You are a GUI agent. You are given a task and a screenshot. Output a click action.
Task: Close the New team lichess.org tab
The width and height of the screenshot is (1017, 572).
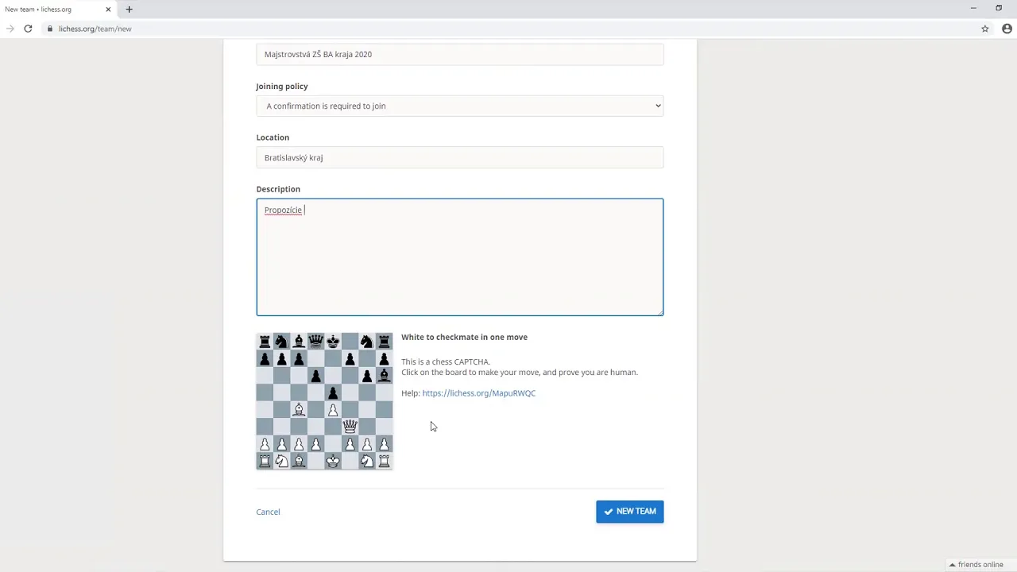click(x=108, y=10)
